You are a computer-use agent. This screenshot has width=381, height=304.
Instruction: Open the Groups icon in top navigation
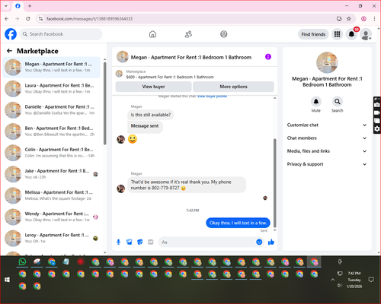click(224, 34)
